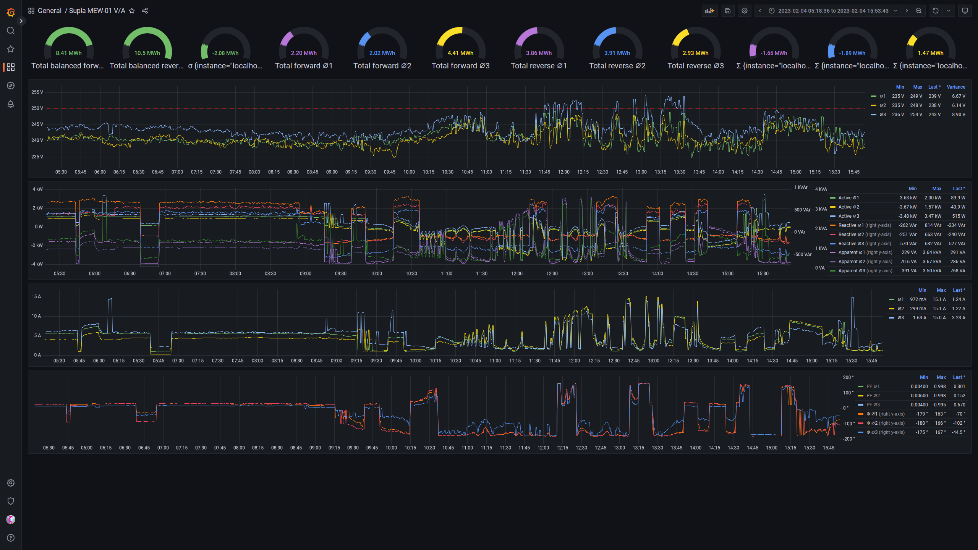Click the PF ∅2 yellow color swatch
978x550 pixels.
click(861, 396)
